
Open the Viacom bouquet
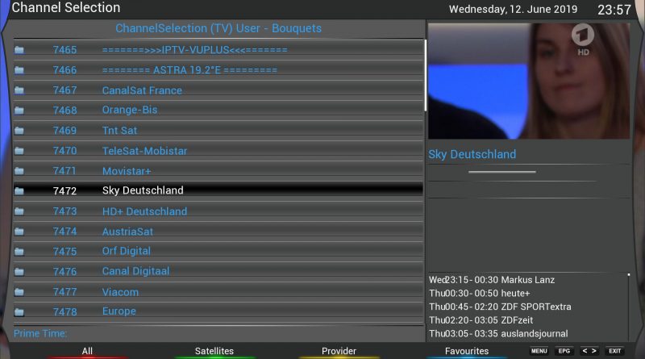point(218,292)
